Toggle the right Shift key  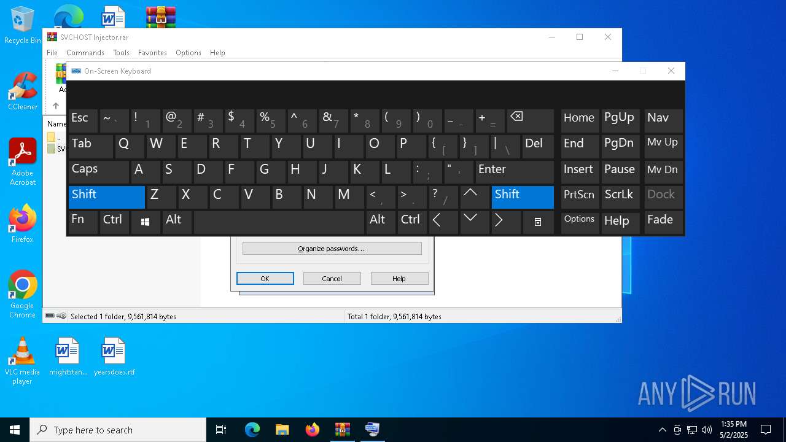click(x=523, y=197)
